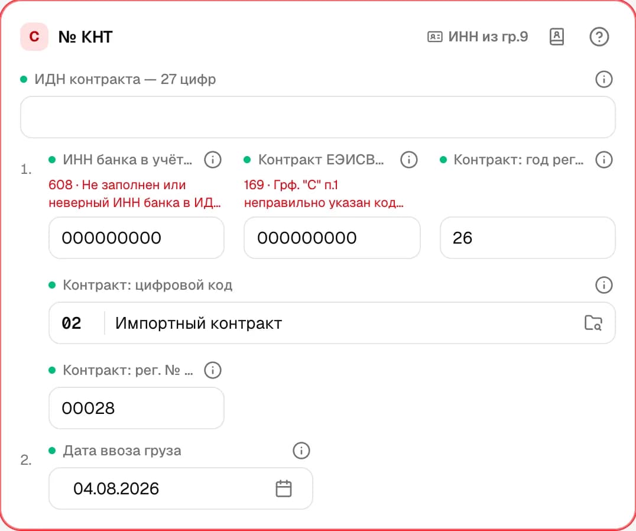Screen dimensions: 636x531
Task: Click the ИДН контракта 27-digit input
Action: point(318,117)
